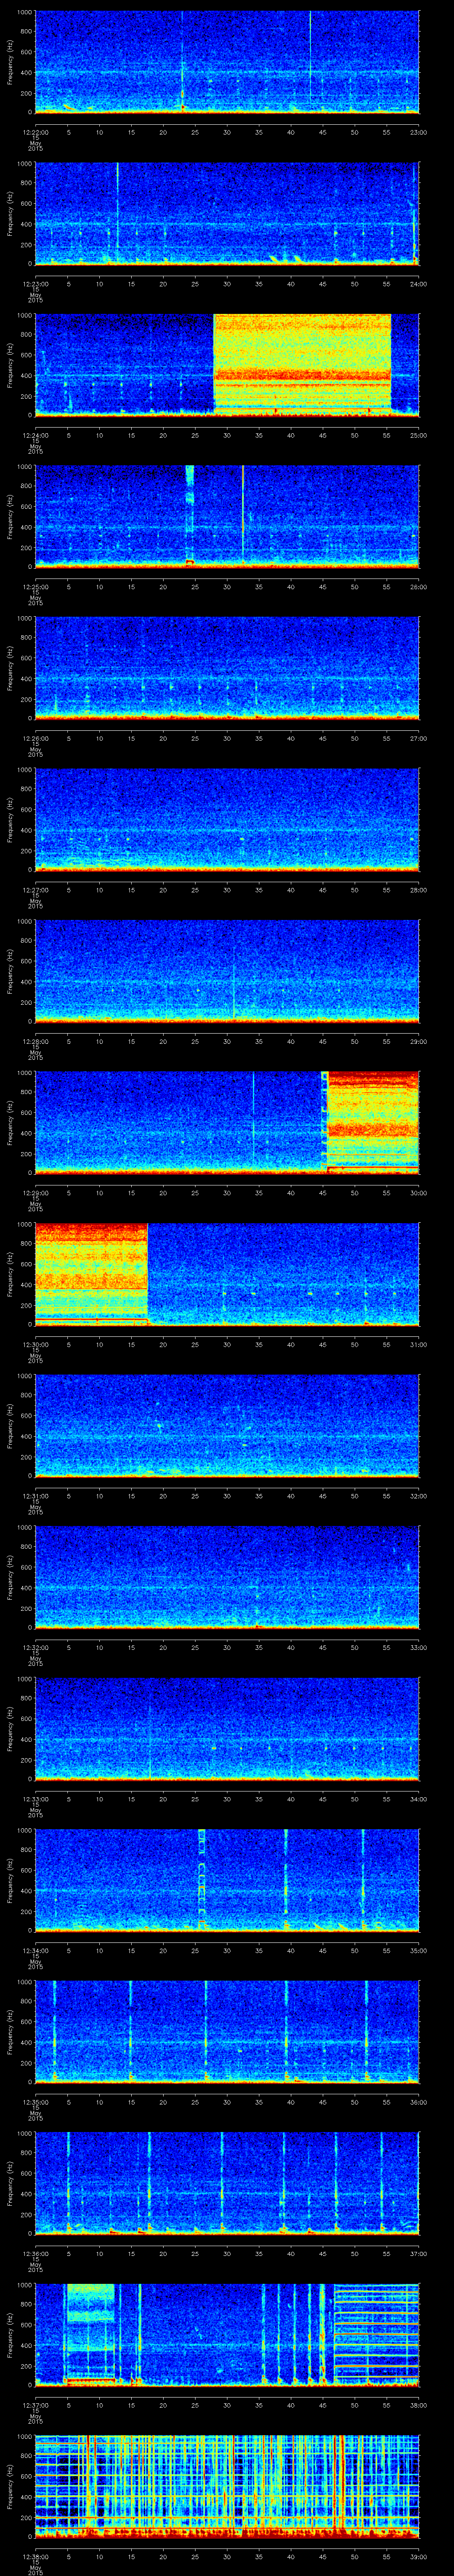Click the 12:35:00 start time label

36,2102
